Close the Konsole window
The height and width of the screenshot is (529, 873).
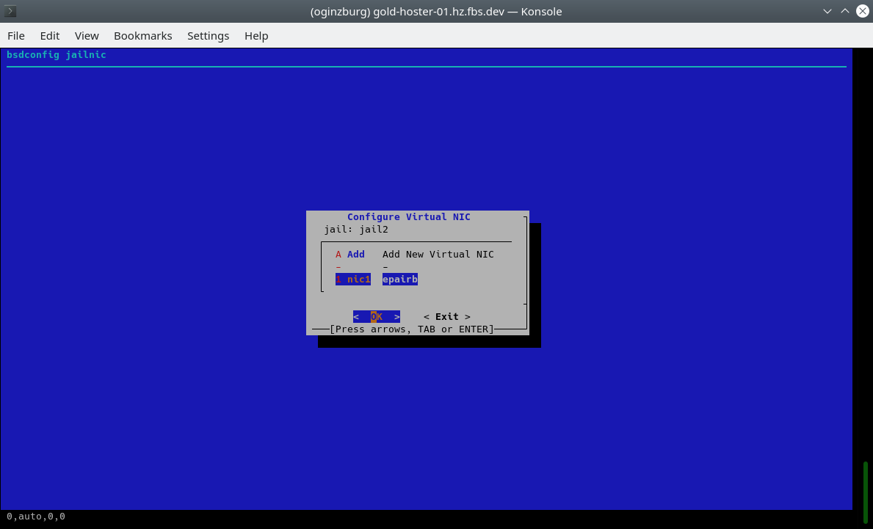862,11
